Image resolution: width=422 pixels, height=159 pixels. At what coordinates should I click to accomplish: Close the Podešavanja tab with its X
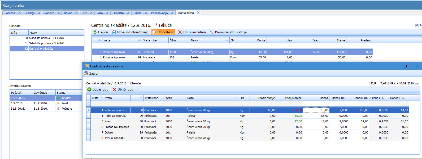point(172,13)
